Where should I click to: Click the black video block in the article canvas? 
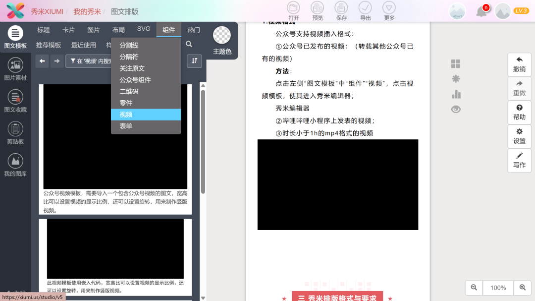click(338, 184)
